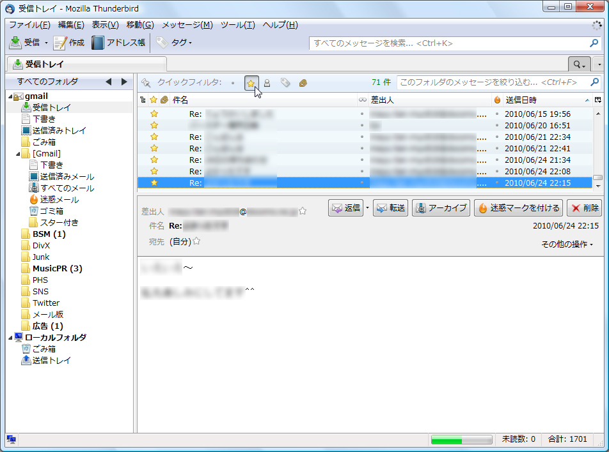The width and height of the screenshot is (609, 452).
Task: Click the tag filter icon in quick filter
Action: [x=287, y=82]
